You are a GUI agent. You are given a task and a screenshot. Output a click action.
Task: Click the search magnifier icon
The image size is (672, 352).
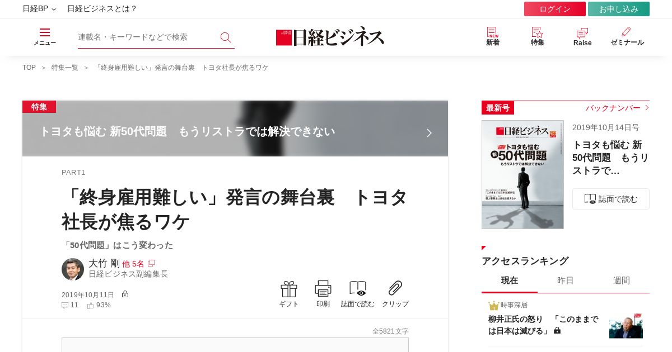[x=226, y=37]
